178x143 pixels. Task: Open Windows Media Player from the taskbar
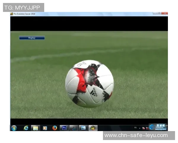coord(45,128)
